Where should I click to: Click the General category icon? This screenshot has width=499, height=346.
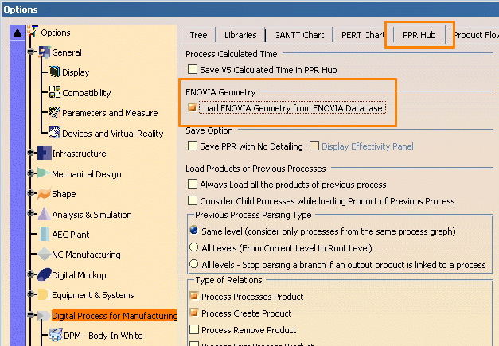(x=45, y=52)
